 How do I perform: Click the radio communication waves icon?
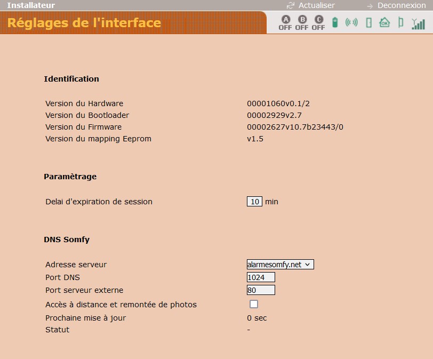(x=351, y=23)
